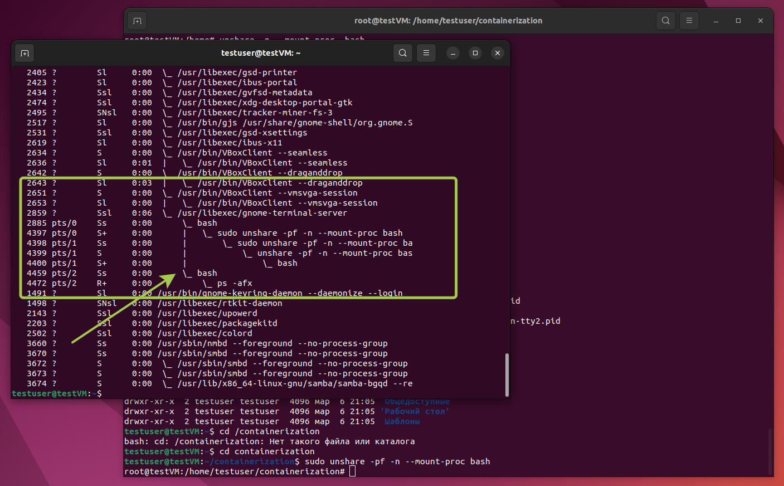Click PID 2885 bash line
The width and height of the screenshot is (784, 486).
[121, 223]
